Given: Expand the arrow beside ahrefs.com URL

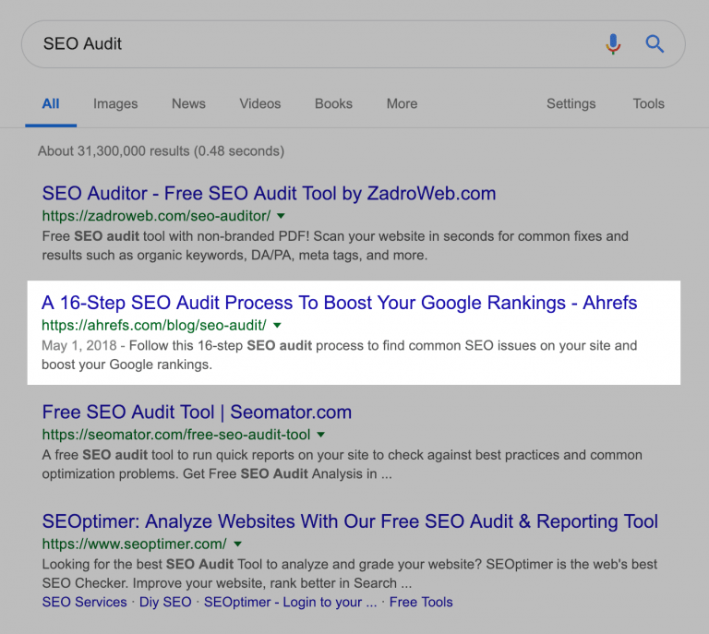Looking at the screenshot, I should 277,325.
